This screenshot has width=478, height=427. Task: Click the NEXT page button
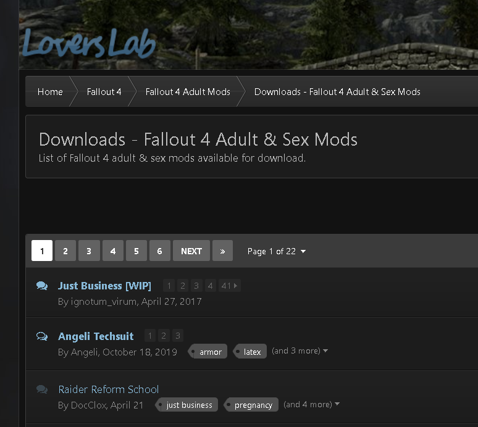[x=191, y=251]
